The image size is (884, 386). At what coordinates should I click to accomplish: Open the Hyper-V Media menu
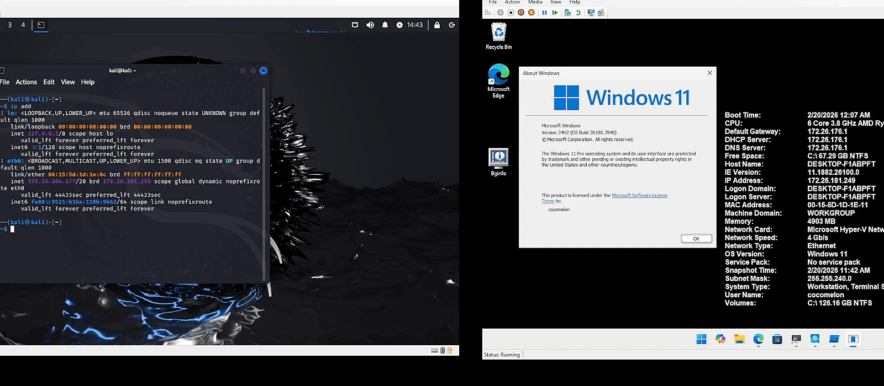(535, 2)
